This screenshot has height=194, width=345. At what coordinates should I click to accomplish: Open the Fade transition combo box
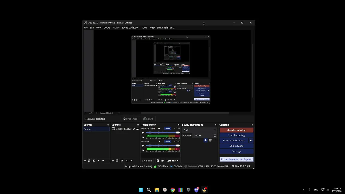pos(199,130)
